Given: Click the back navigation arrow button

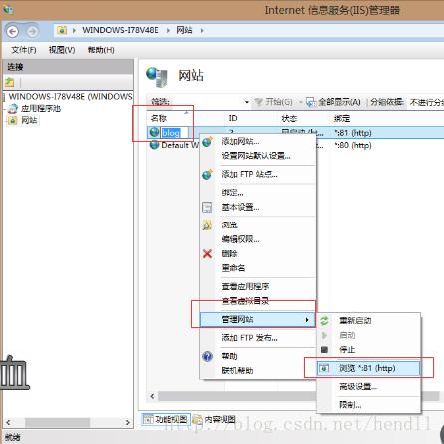Looking at the screenshot, I should tap(13, 32).
